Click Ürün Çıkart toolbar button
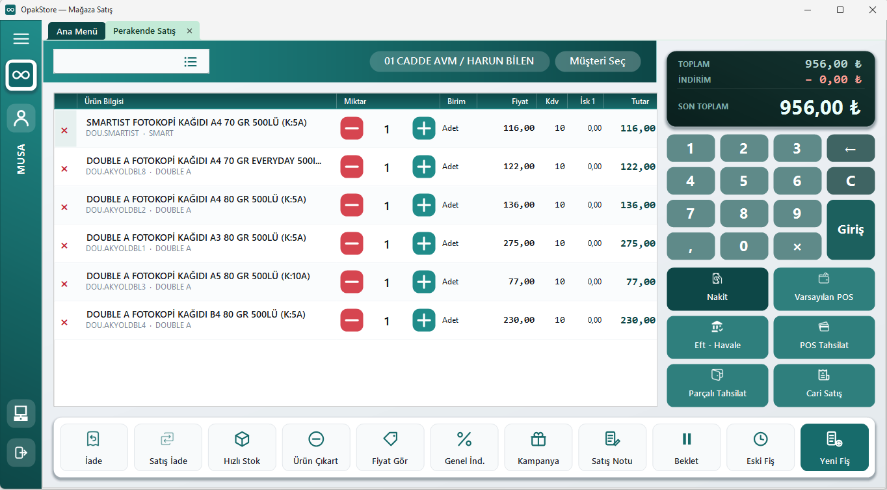 (316, 448)
